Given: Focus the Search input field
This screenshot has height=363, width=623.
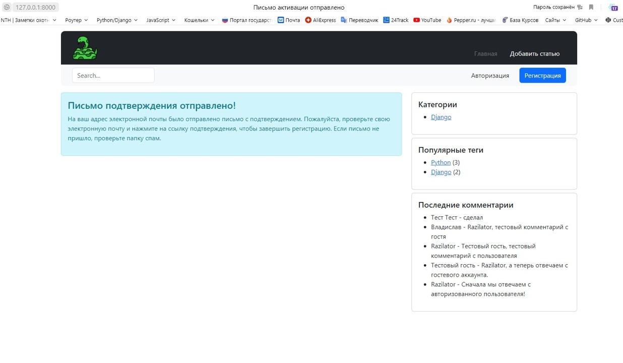Looking at the screenshot, I should click(113, 75).
